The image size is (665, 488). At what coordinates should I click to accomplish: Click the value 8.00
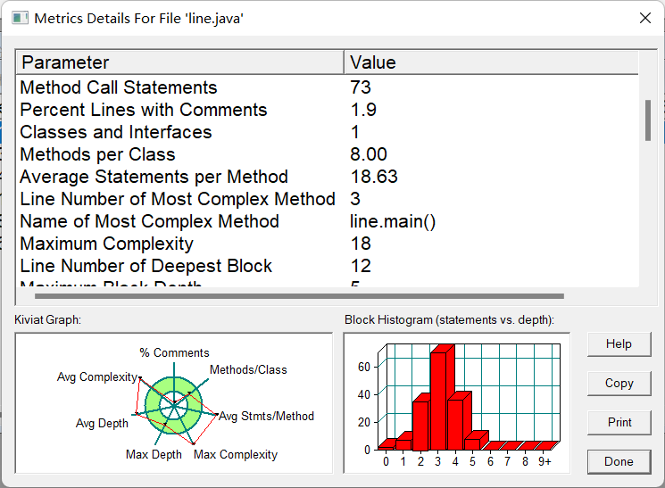click(x=369, y=154)
